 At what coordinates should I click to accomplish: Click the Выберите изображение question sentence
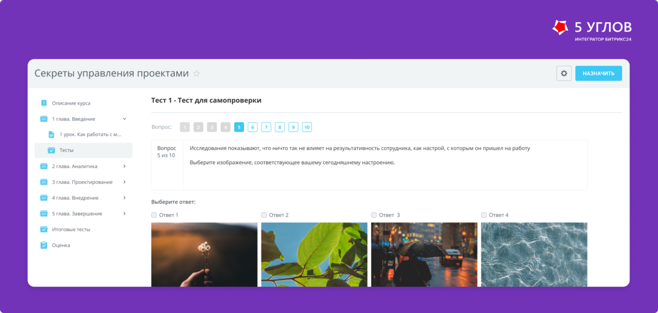click(292, 163)
